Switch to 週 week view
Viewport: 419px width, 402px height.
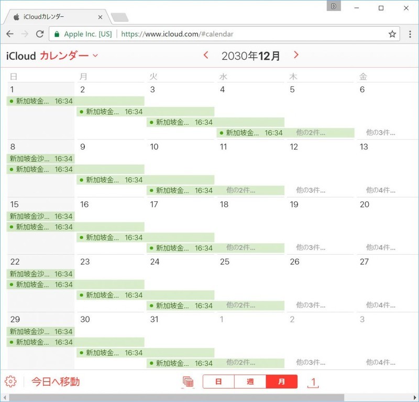[x=250, y=382]
